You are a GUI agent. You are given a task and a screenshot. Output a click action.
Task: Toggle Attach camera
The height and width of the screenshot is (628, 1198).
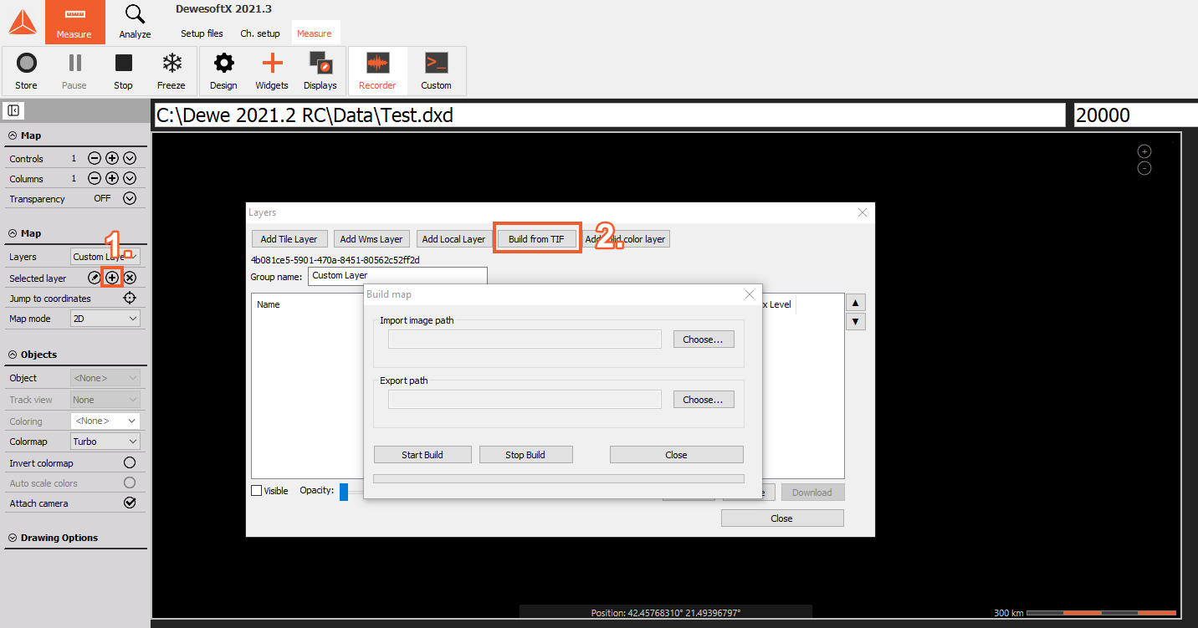point(130,503)
